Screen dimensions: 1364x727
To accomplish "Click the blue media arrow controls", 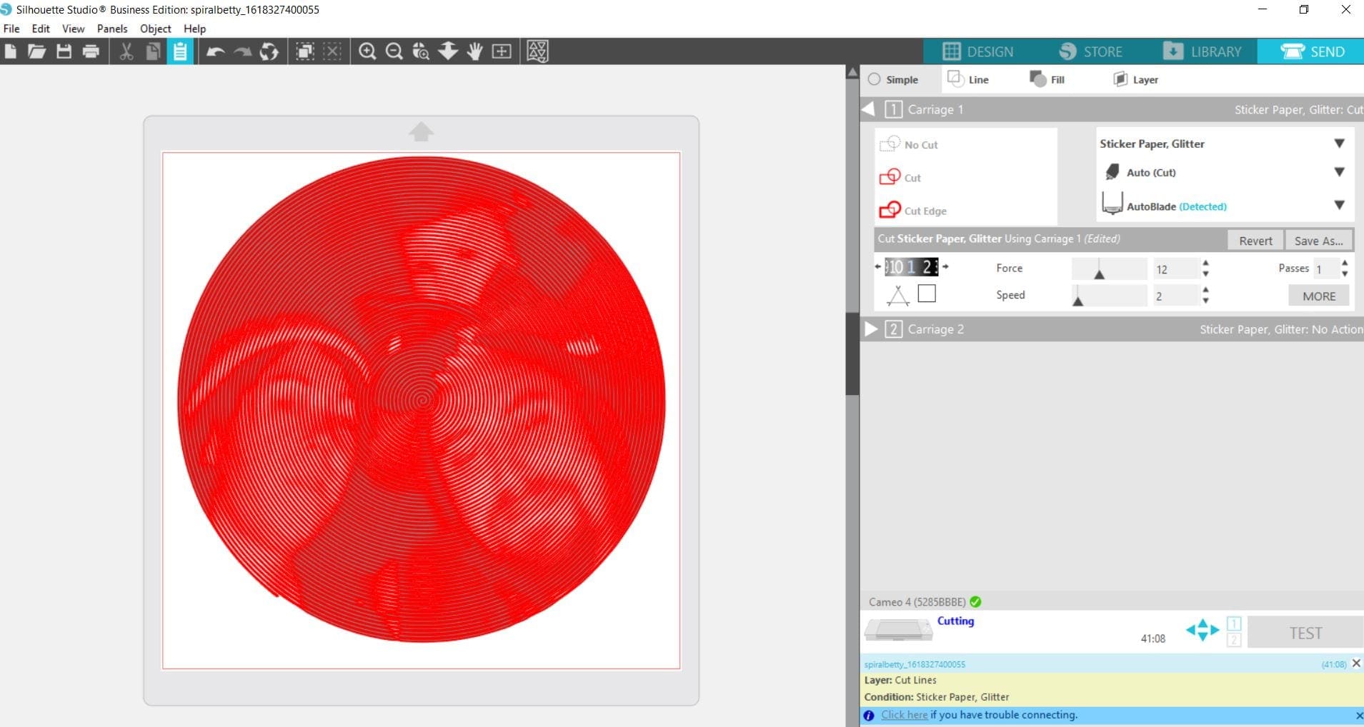I will (1203, 630).
